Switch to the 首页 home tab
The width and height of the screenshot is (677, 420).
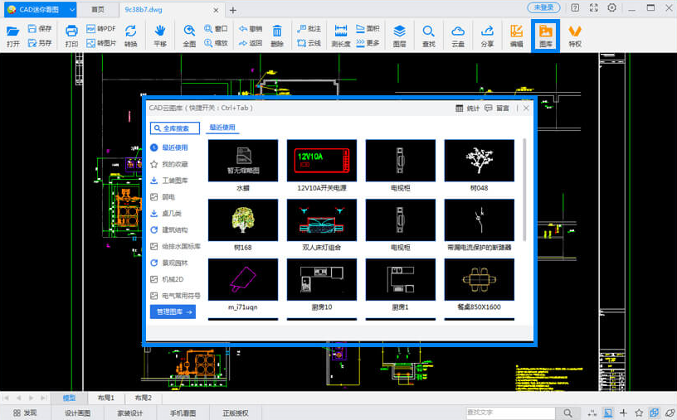[98, 9]
